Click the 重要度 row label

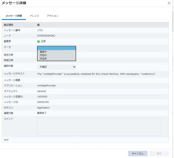7,41
